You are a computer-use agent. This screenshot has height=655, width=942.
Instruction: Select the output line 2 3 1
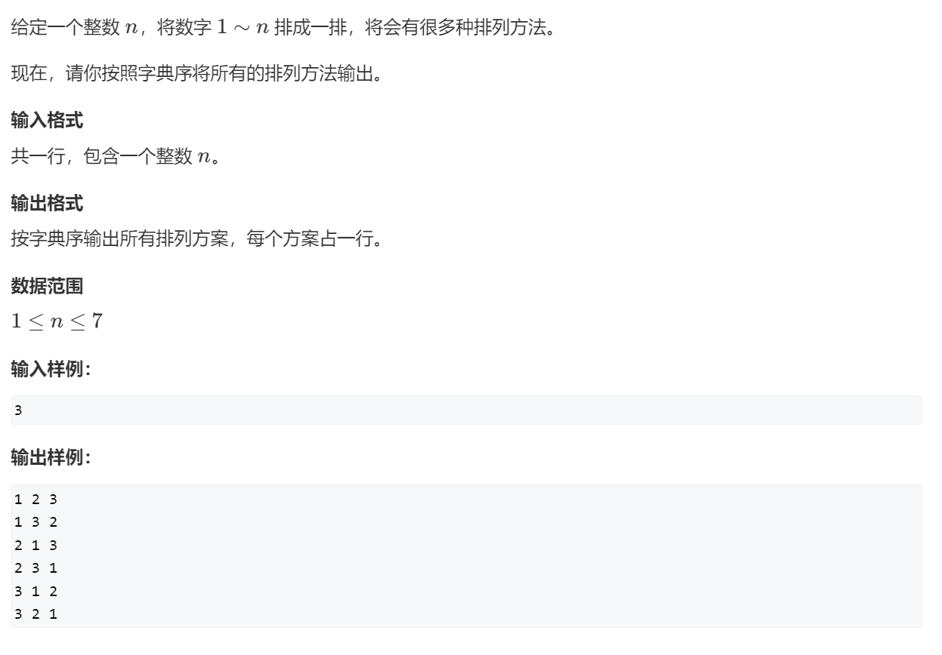point(36,568)
